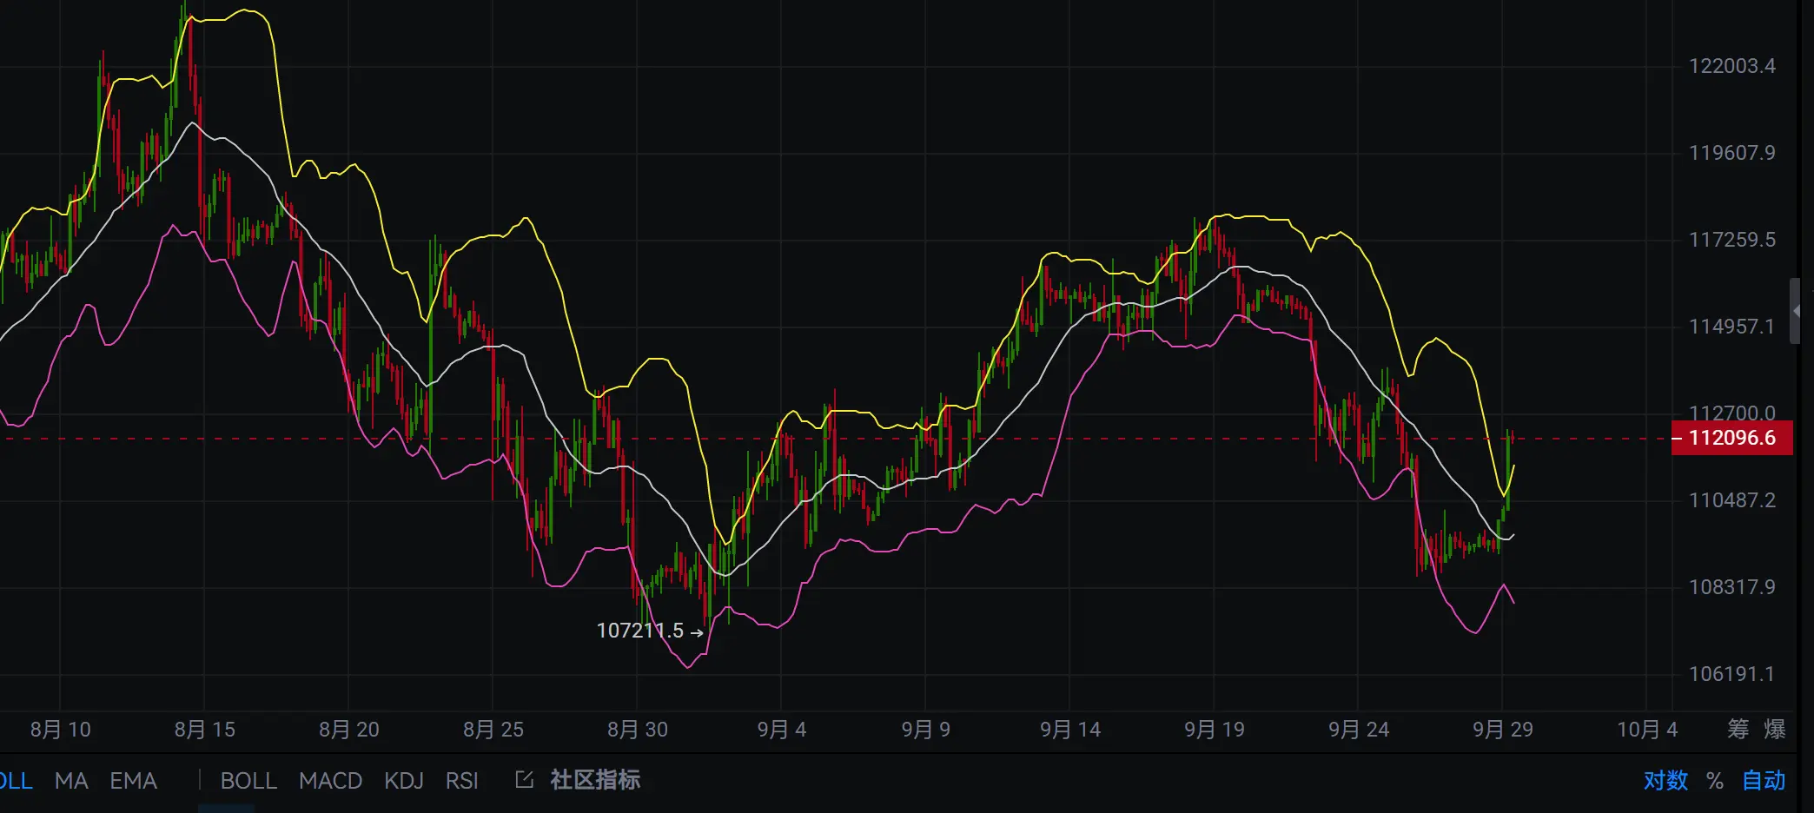Toggle 对数 logarithmic scale
The image size is (1814, 813).
[1665, 780]
